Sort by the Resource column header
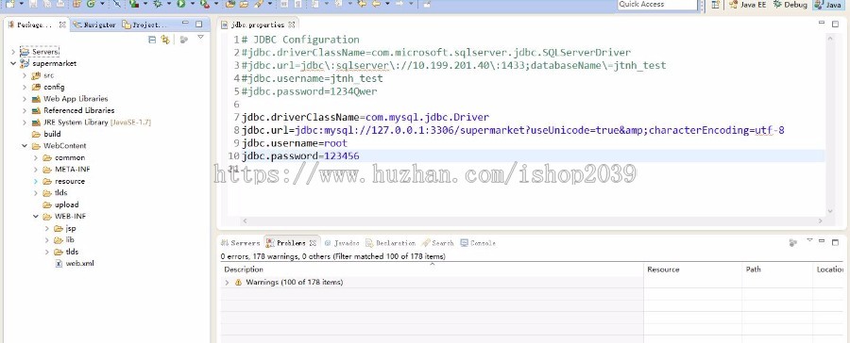 click(x=693, y=269)
